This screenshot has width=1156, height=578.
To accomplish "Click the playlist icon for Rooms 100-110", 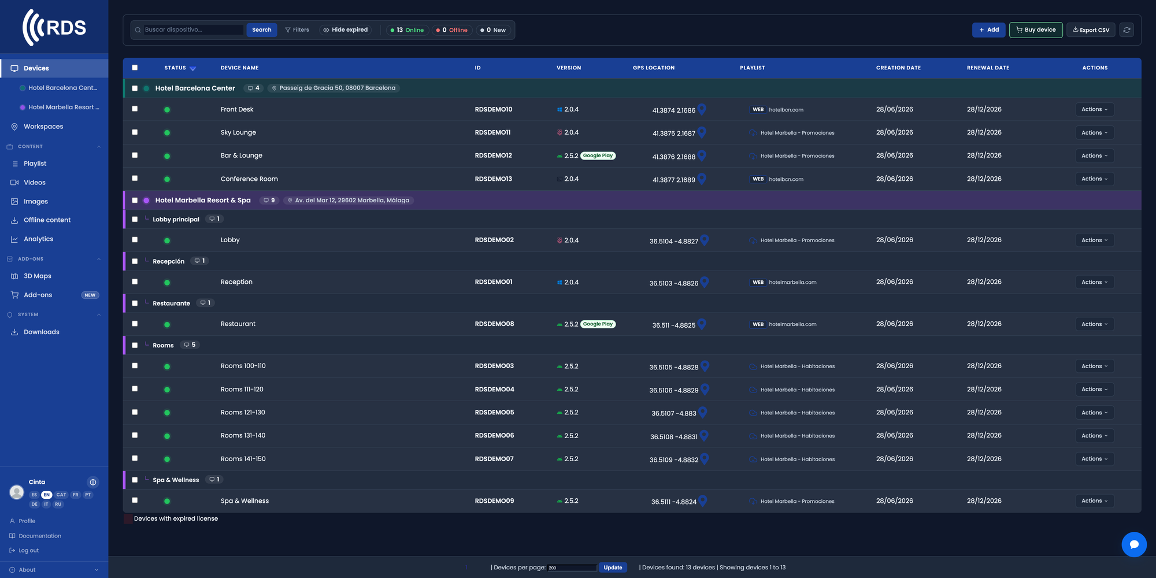I will (753, 366).
